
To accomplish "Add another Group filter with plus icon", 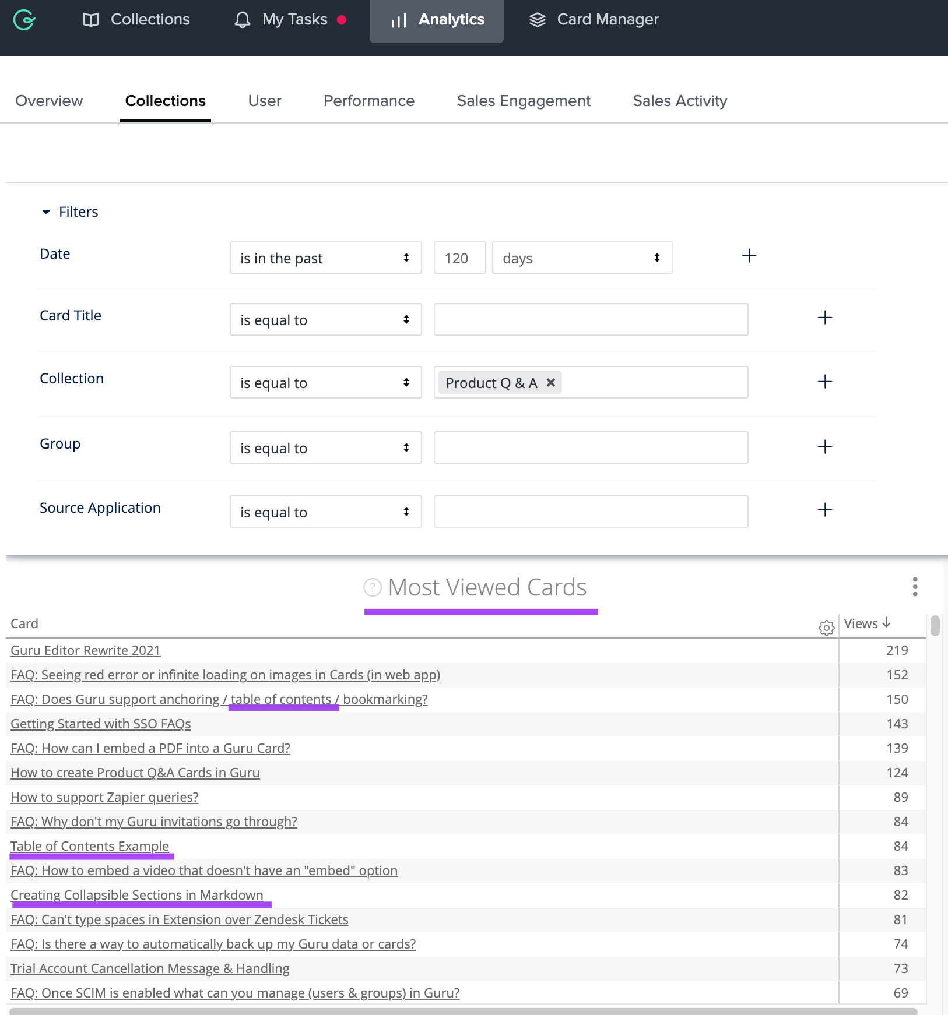I will tap(825, 447).
